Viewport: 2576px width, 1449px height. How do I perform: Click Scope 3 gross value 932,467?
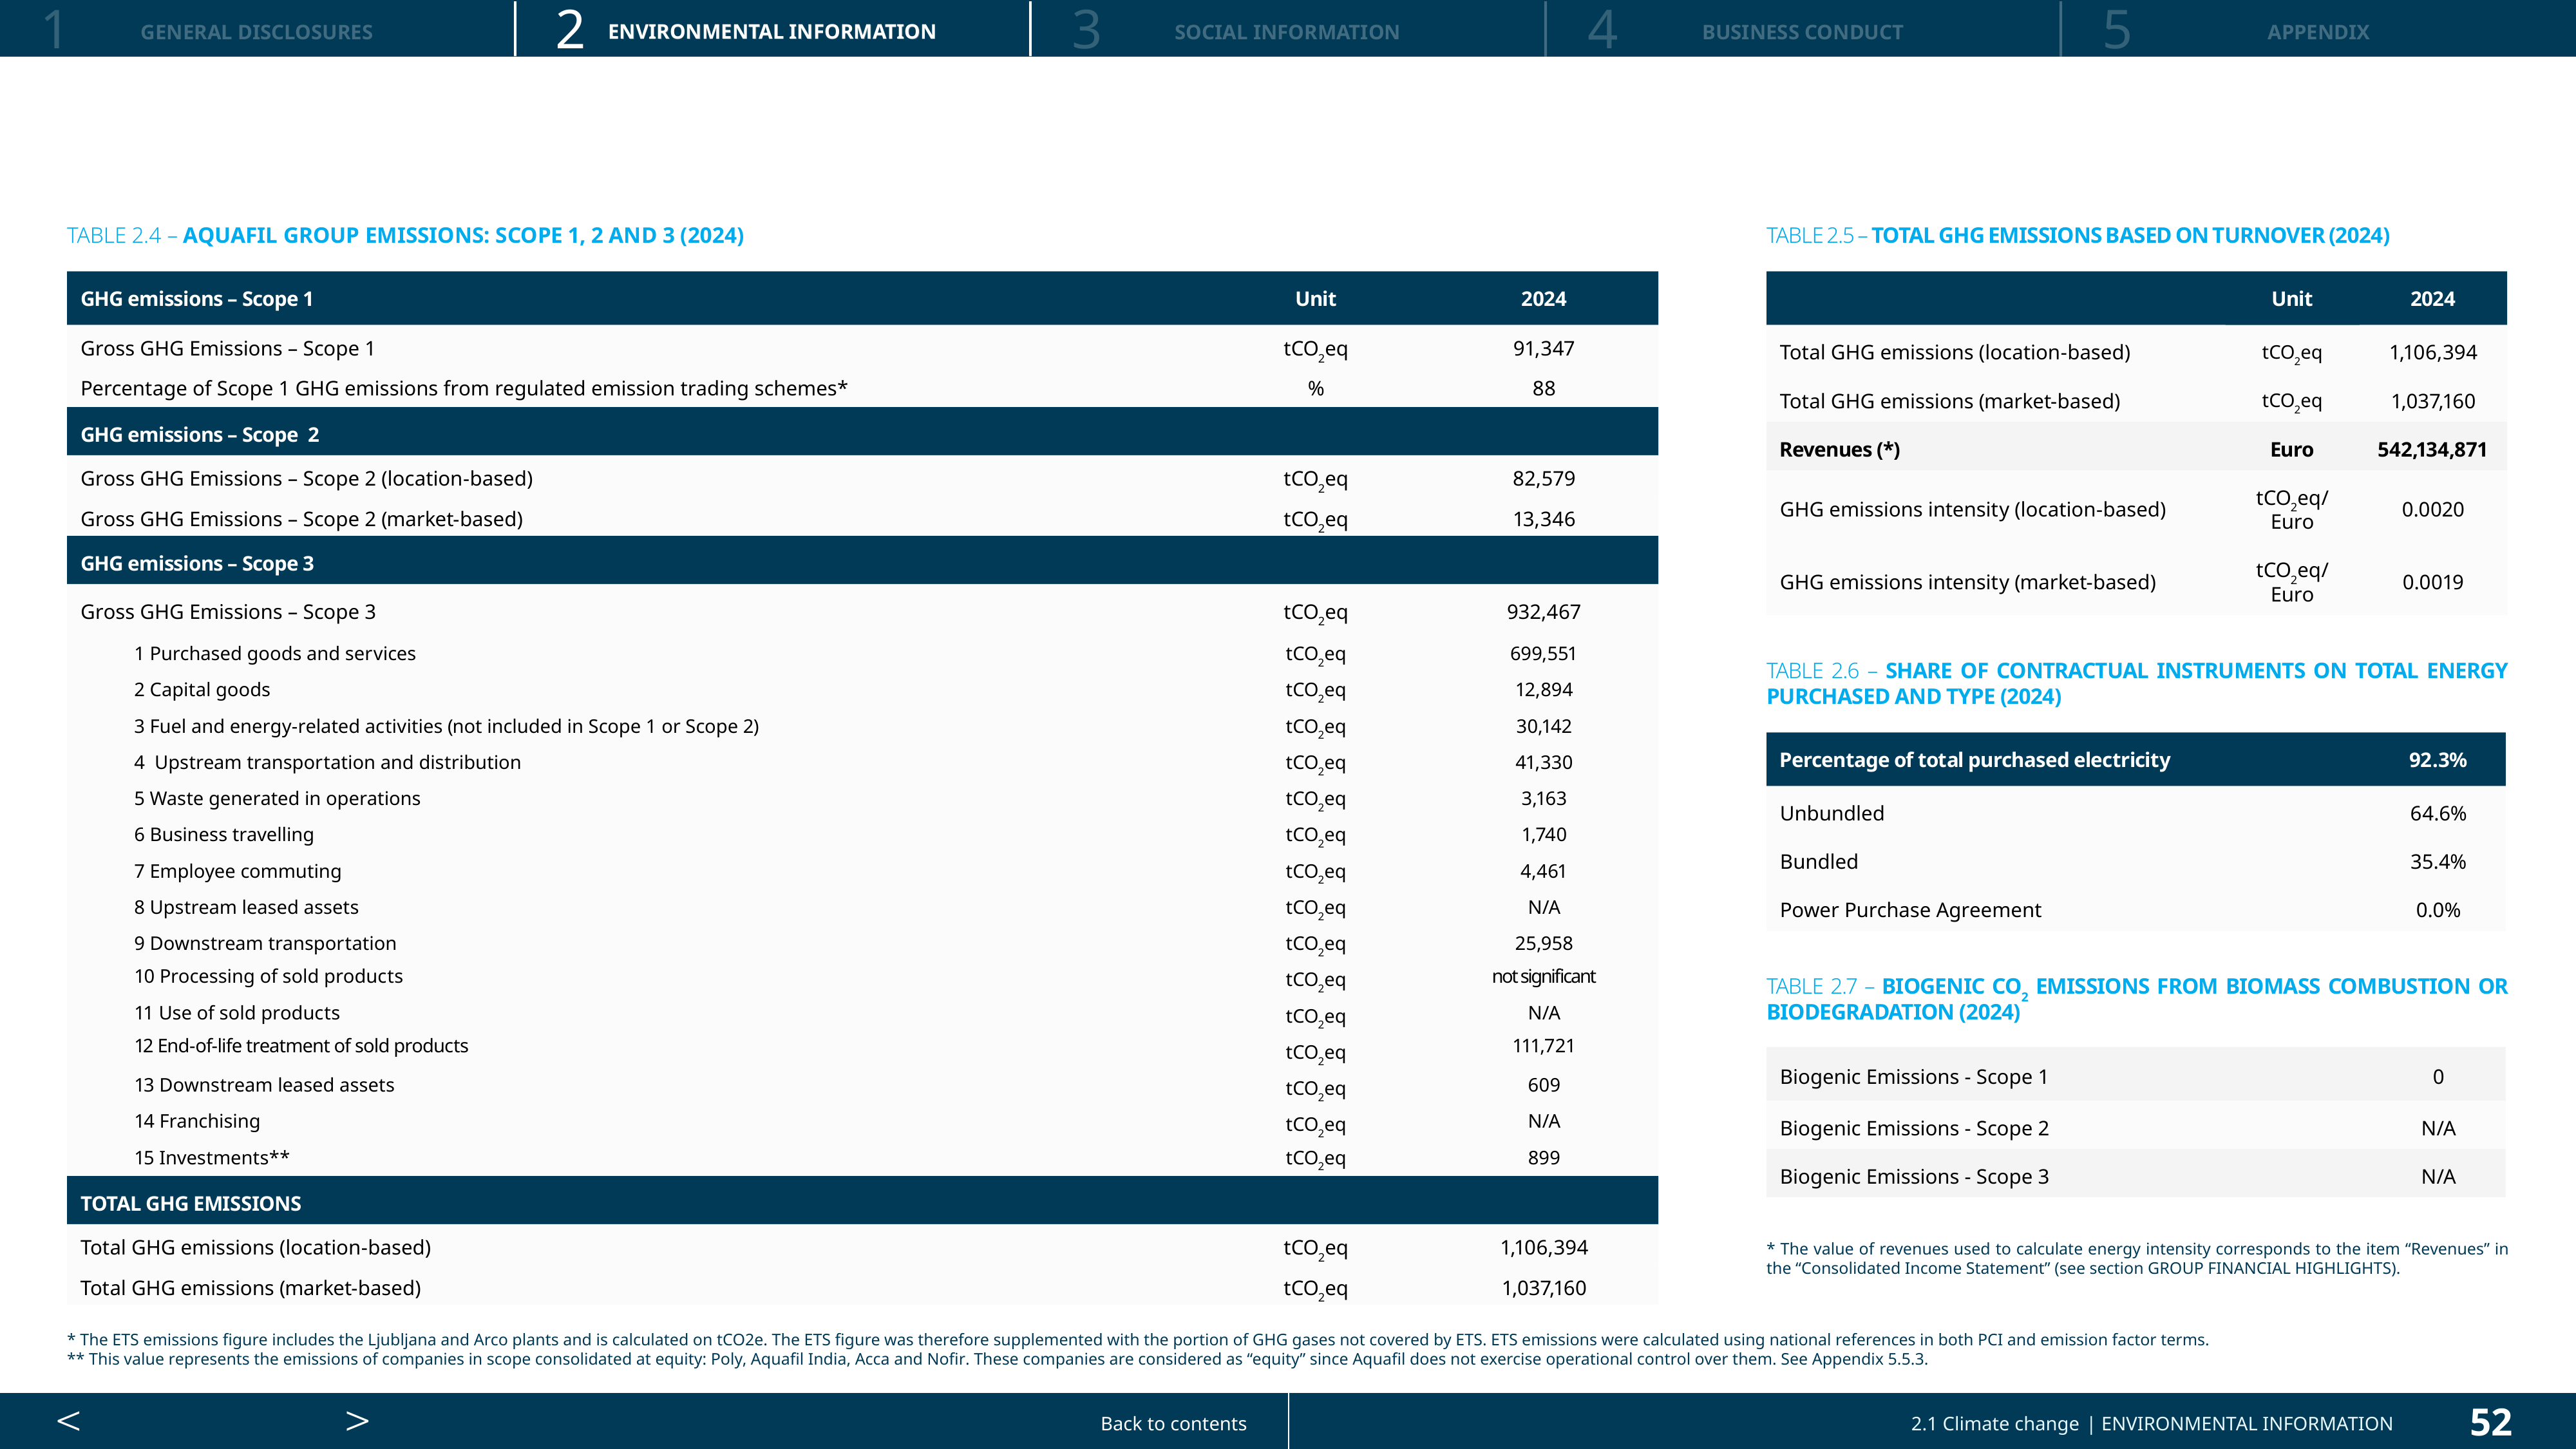1543,611
